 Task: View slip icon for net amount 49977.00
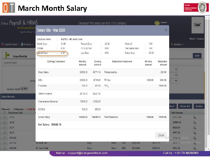tap(195, 133)
